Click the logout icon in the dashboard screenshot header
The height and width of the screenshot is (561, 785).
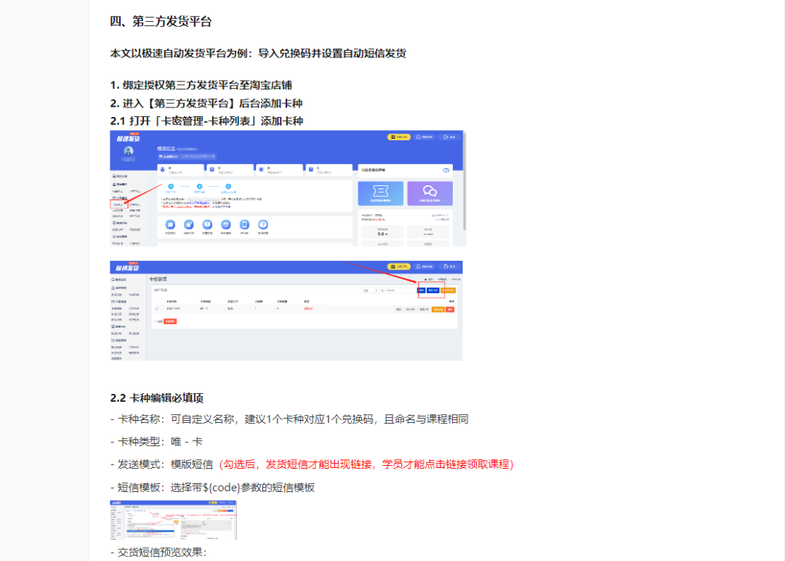[x=446, y=137]
